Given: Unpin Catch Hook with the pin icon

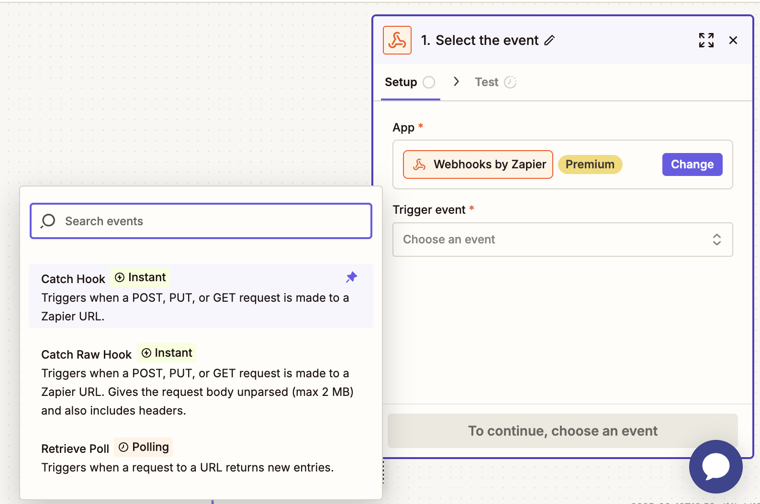Looking at the screenshot, I should (352, 277).
